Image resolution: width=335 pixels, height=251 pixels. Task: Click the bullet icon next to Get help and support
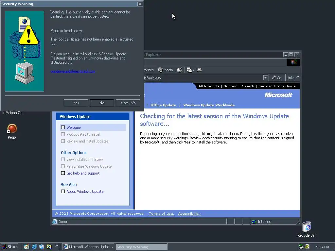click(63, 173)
